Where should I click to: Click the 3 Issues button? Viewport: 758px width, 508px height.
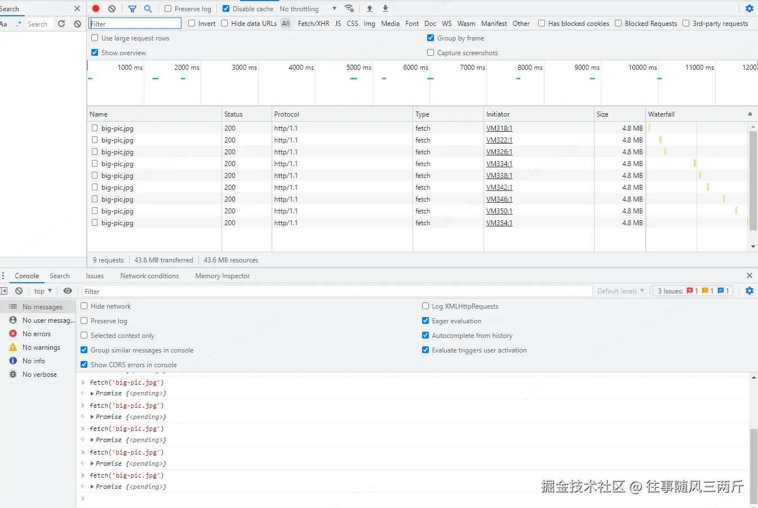coord(694,291)
